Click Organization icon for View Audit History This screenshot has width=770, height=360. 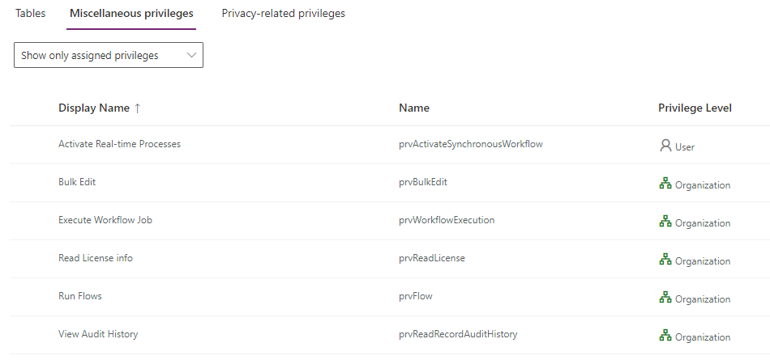[665, 336]
